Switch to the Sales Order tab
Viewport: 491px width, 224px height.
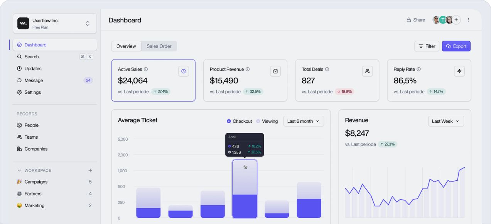[x=159, y=46]
